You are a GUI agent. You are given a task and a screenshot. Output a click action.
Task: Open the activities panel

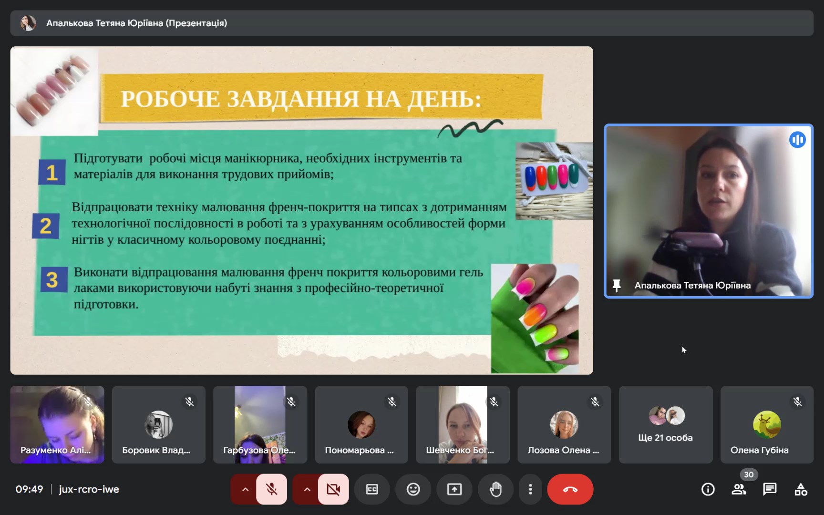[801, 489]
